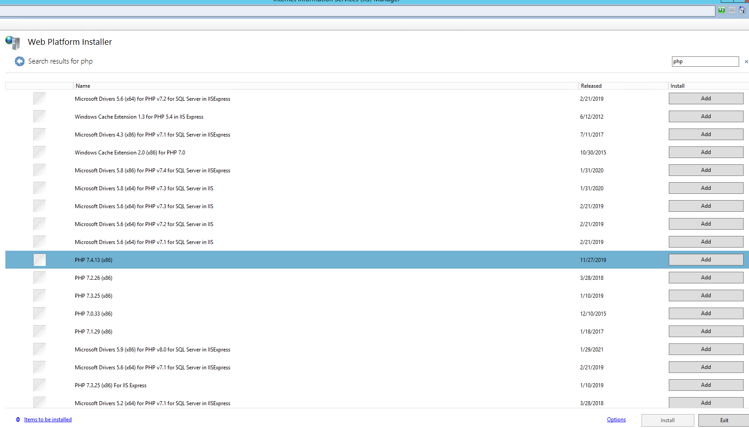Focus the php search input field

pos(705,61)
